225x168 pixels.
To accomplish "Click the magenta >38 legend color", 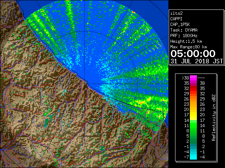I will (193, 78).
